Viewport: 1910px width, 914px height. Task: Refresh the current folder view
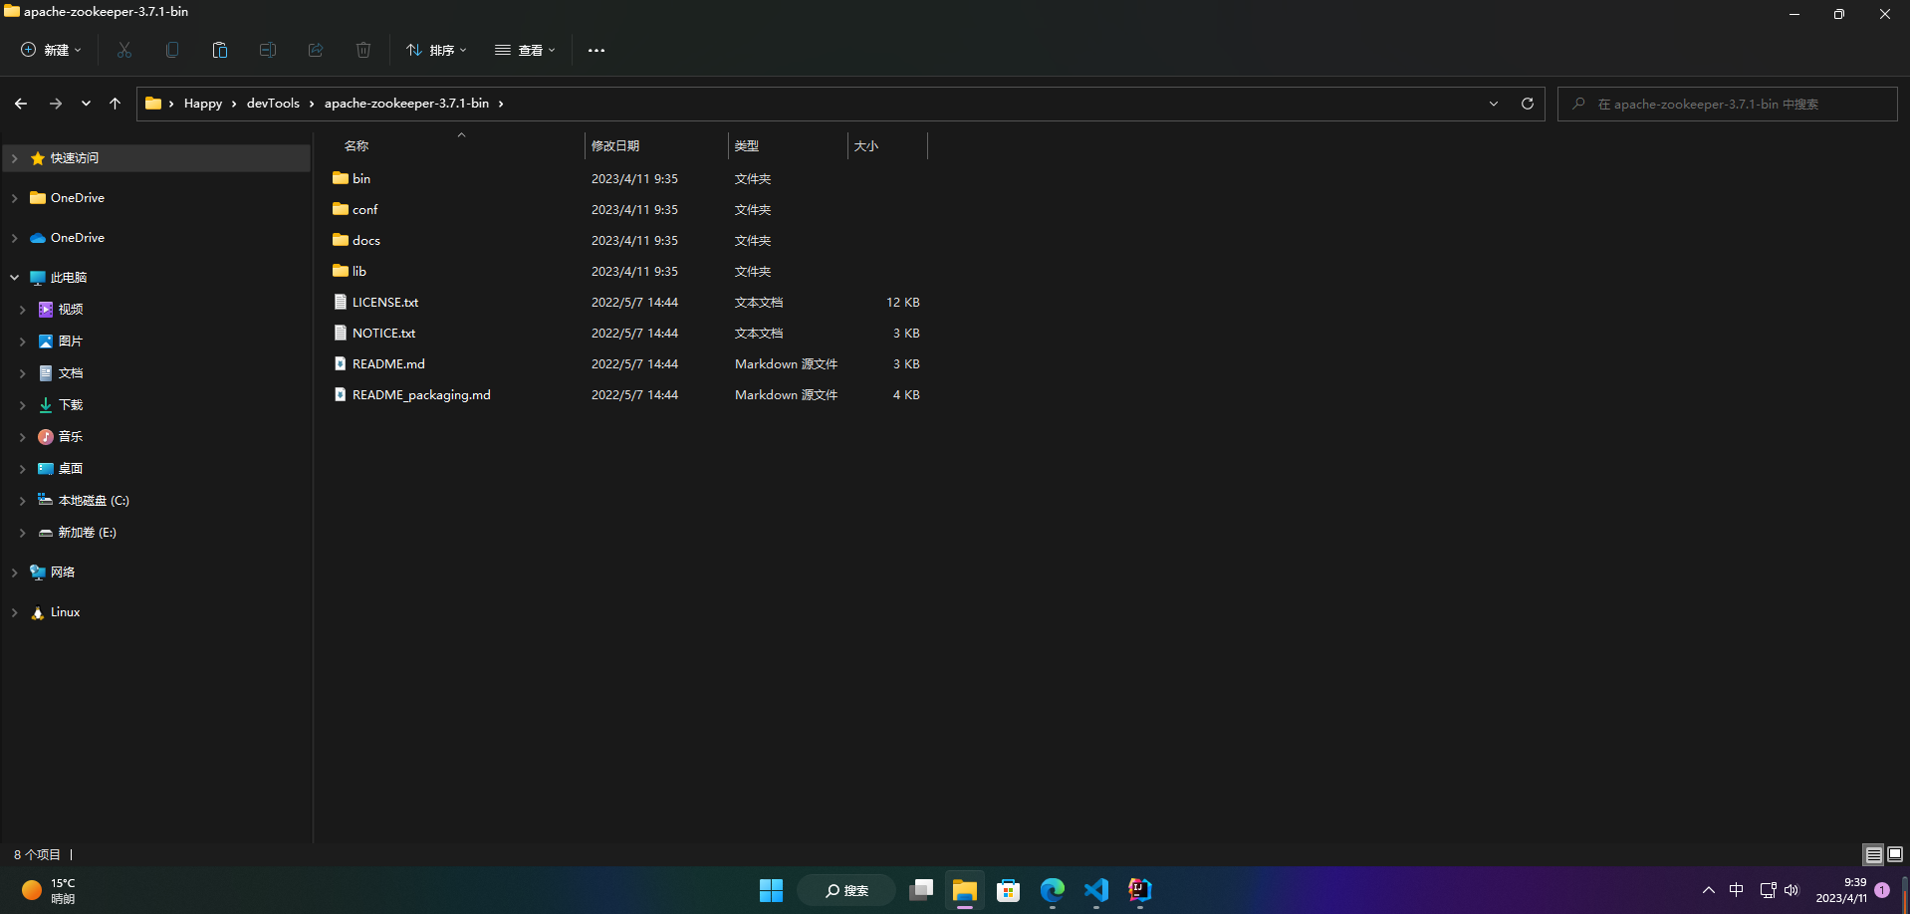[1528, 104]
